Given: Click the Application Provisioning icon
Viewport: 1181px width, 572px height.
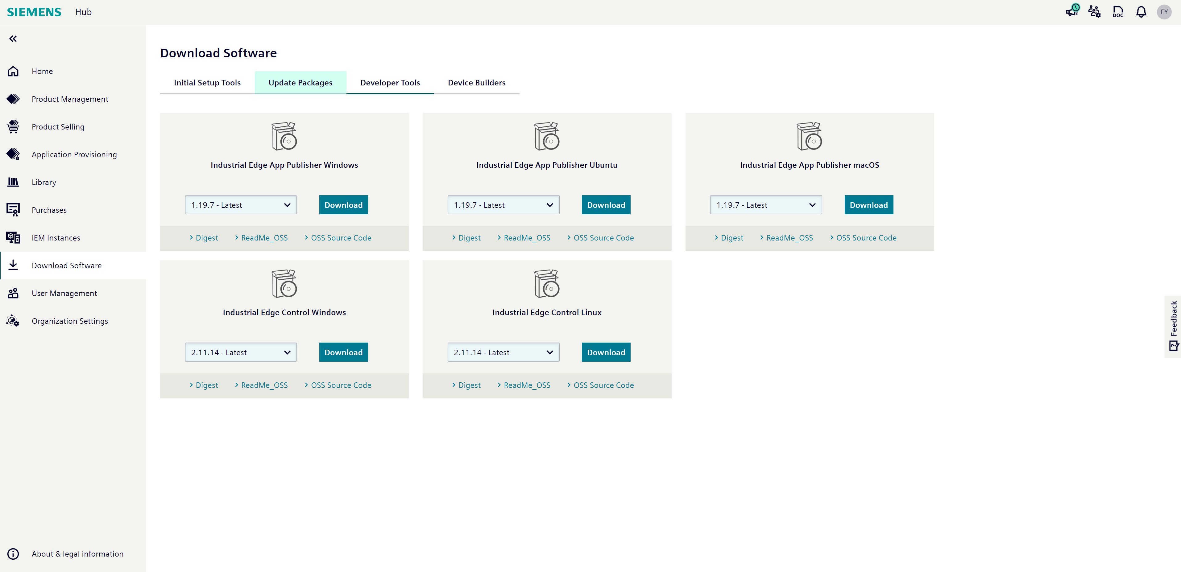Looking at the screenshot, I should [x=13, y=154].
